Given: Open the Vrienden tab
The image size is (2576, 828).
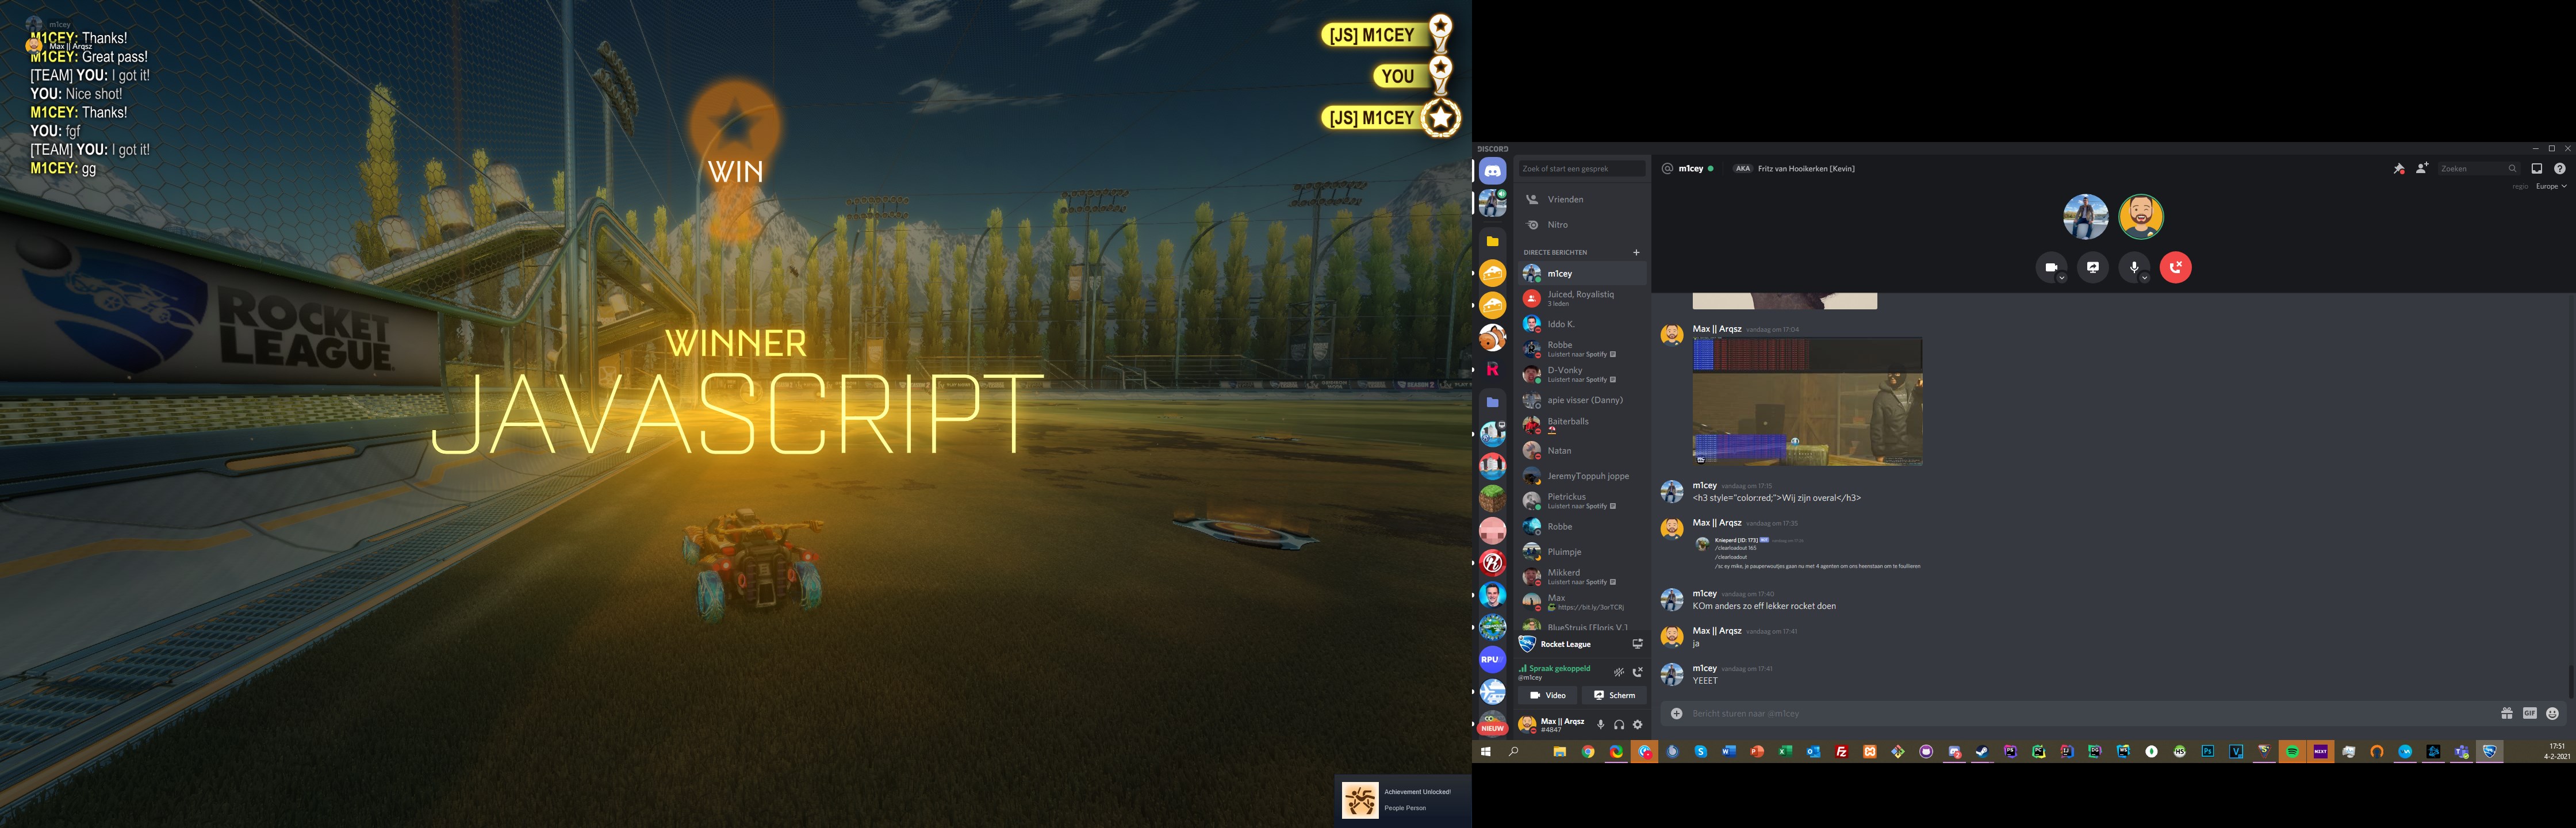Looking at the screenshot, I should pyautogui.click(x=1565, y=200).
